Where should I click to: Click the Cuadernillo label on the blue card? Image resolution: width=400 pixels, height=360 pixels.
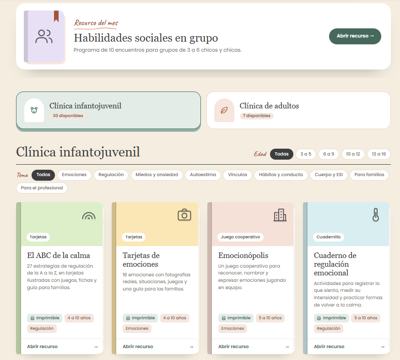coord(329,237)
